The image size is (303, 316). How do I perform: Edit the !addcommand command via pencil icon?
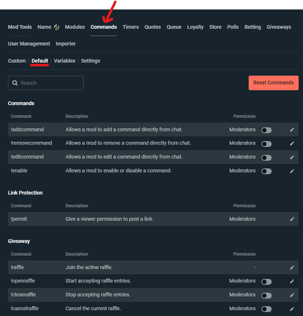click(292, 129)
